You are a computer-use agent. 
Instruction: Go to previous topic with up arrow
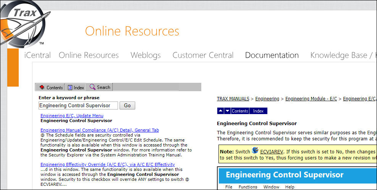coord(220,111)
